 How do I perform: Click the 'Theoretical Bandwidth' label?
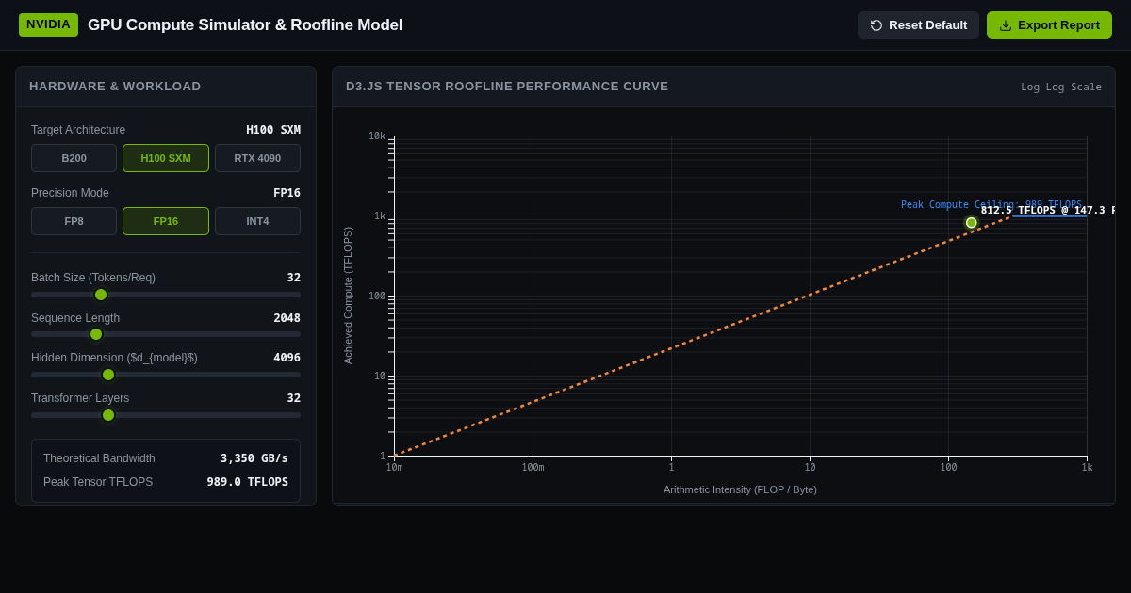[x=99, y=458]
